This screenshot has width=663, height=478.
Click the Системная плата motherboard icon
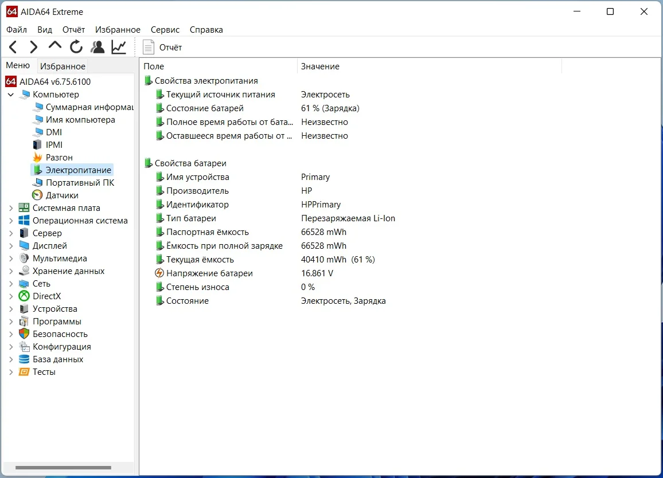[24, 208]
